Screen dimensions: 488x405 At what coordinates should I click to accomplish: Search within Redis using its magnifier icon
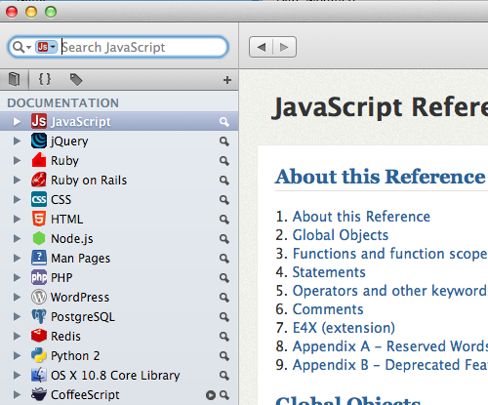tap(224, 337)
